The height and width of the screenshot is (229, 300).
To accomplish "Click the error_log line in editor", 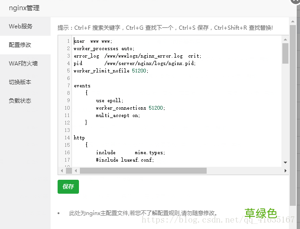I will click(x=137, y=56).
